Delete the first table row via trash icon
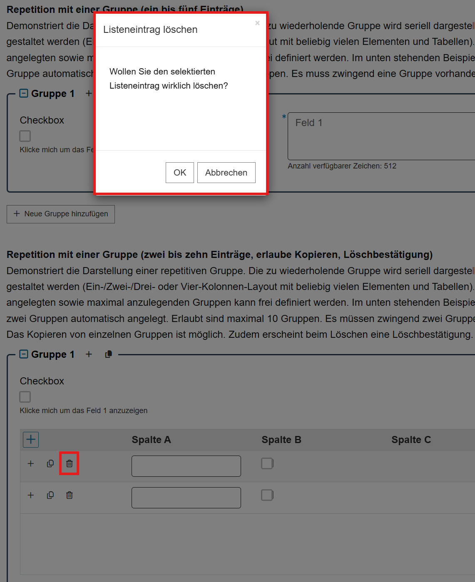475x582 pixels. pos(69,463)
